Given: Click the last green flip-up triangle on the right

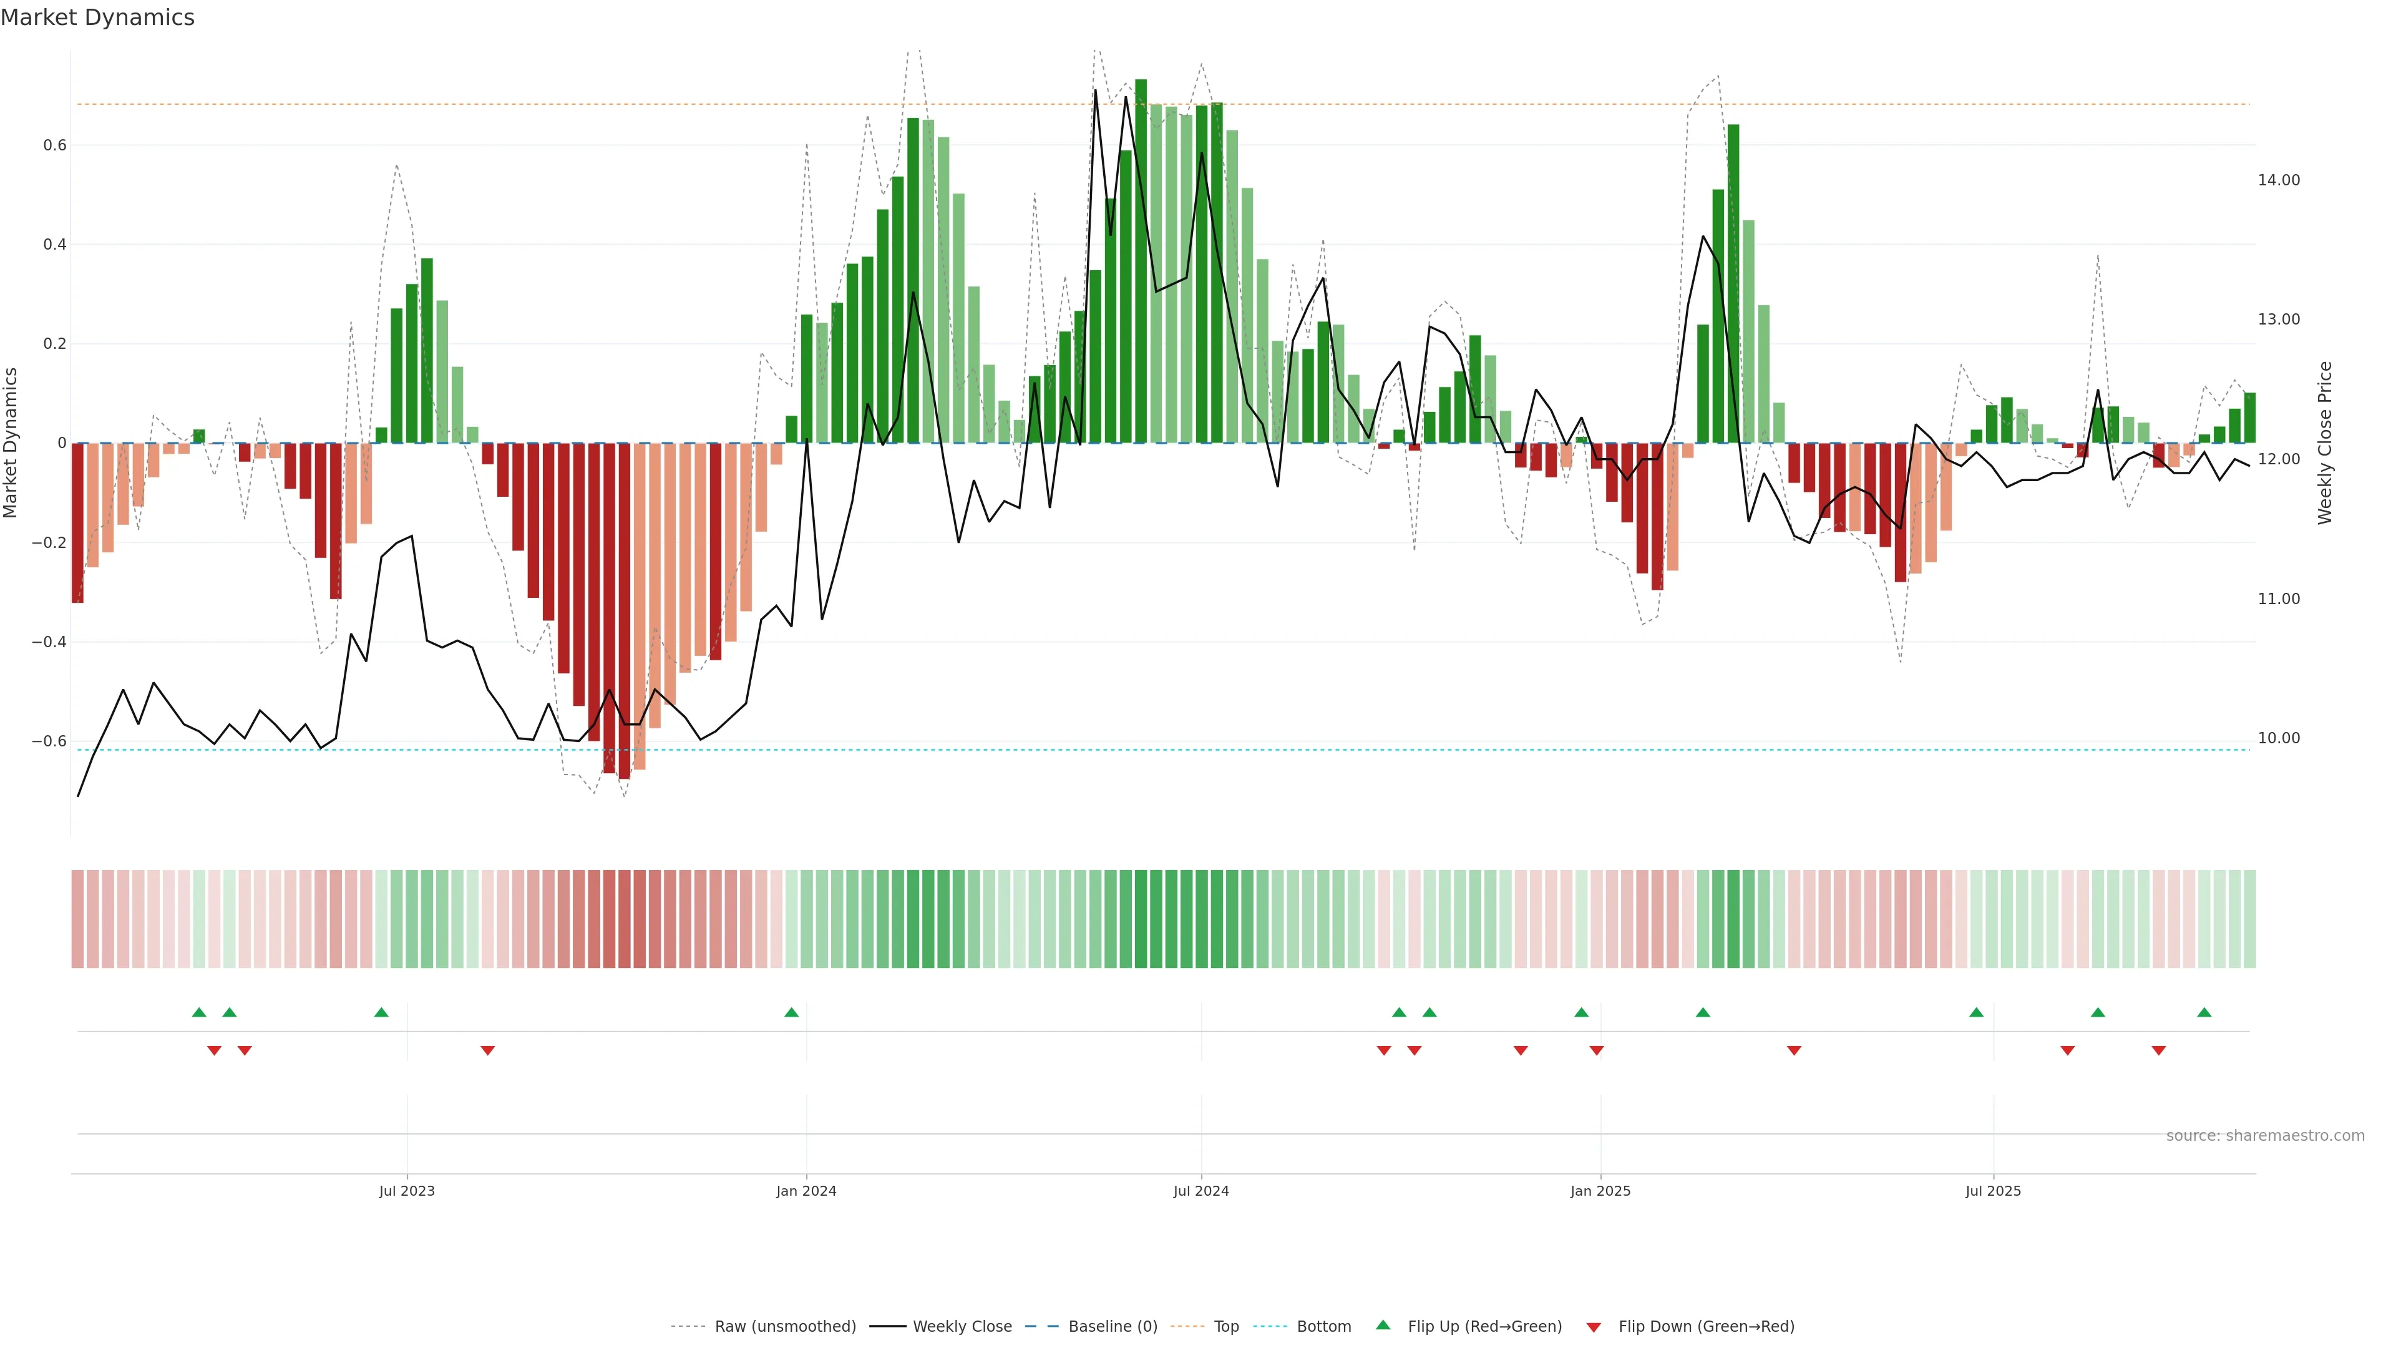Looking at the screenshot, I should [2203, 1012].
